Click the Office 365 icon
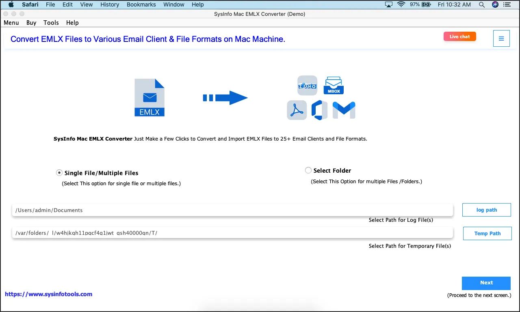The image size is (520, 312). pos(319,110)
